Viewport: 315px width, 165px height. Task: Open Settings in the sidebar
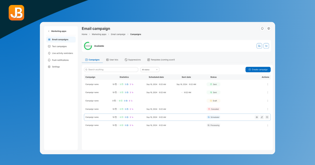tap(61, 67)
